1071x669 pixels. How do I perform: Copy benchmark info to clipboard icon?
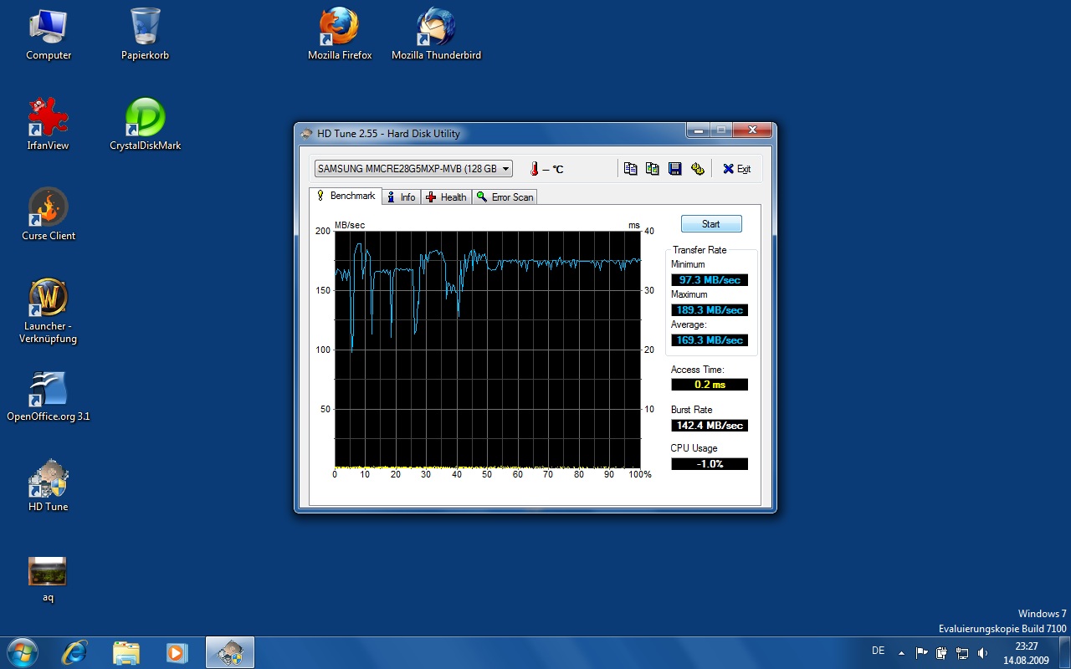[631, 169]
